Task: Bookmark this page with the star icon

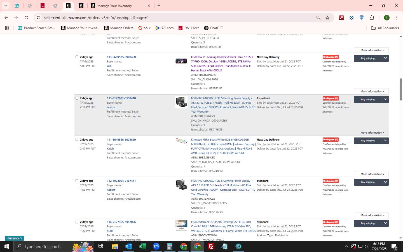Action: tap(327, 18)
